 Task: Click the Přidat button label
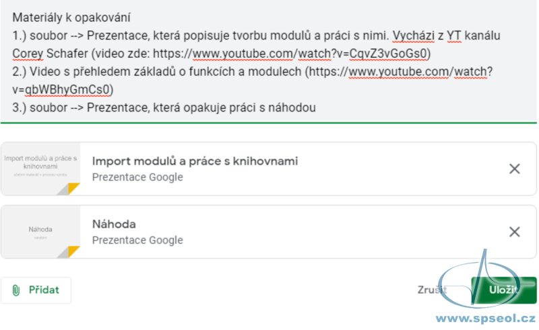click(x=44, y=290)
